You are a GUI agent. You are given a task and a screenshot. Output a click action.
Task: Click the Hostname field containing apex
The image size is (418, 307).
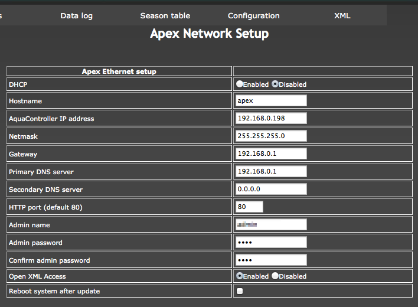(271, 100)
